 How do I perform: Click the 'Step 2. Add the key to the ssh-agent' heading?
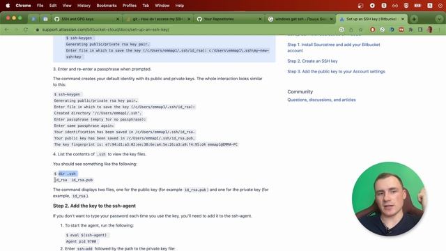point(94,206)
